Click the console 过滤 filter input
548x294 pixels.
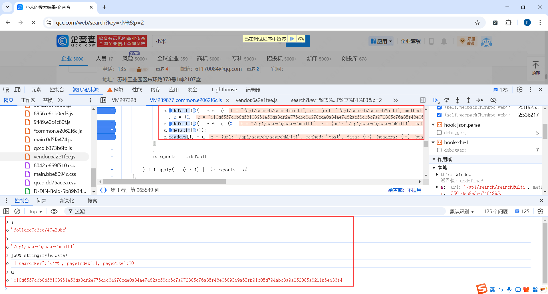click(x=255, y=212)
